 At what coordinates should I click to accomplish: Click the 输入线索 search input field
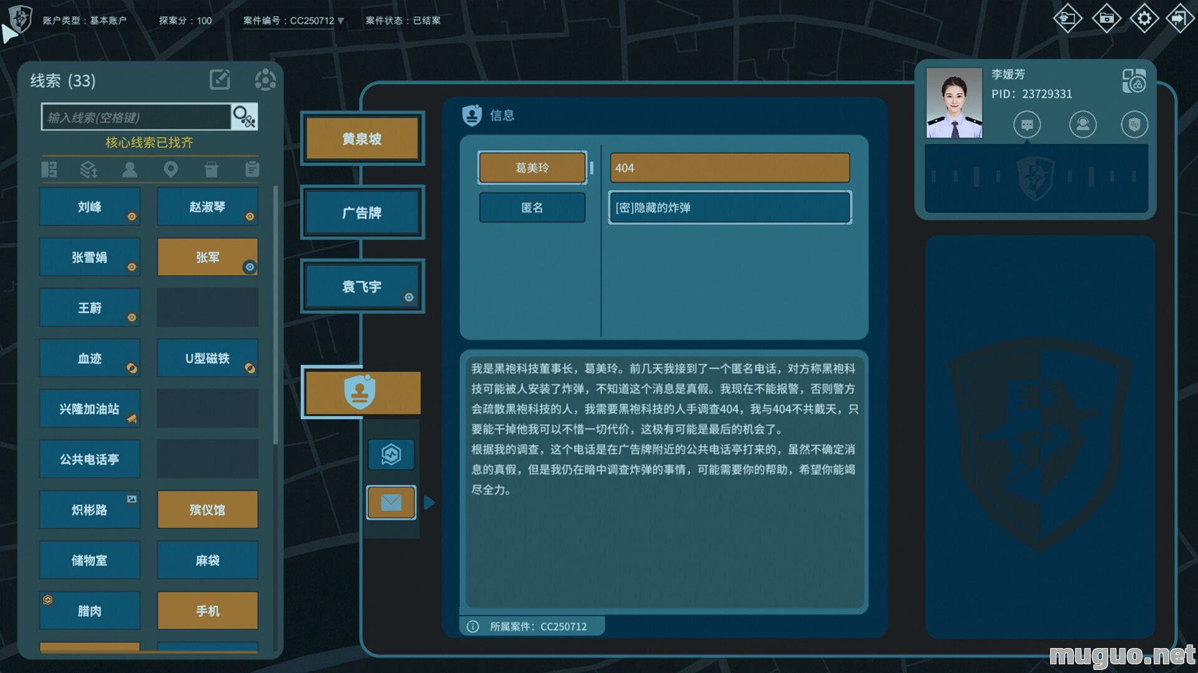pyautogui.click(x=136, y=117)
